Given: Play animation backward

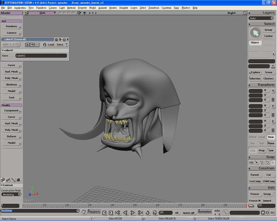Looking at the screenshot, I should tap(125, 213).
